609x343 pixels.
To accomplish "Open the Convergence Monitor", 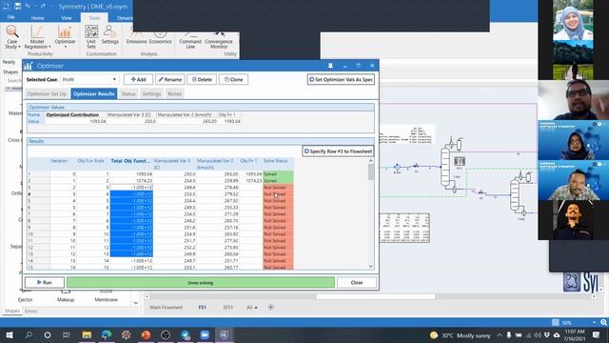I will pyautogui.click(x=219, y=40).
